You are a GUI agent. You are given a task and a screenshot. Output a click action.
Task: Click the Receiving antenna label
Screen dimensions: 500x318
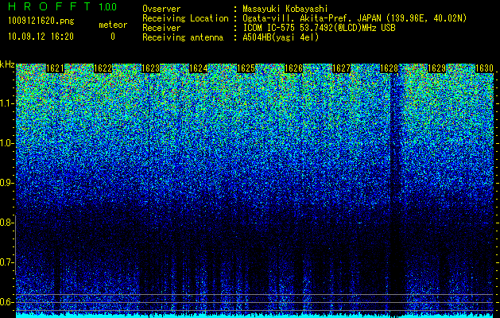click(x=183, y=37)
